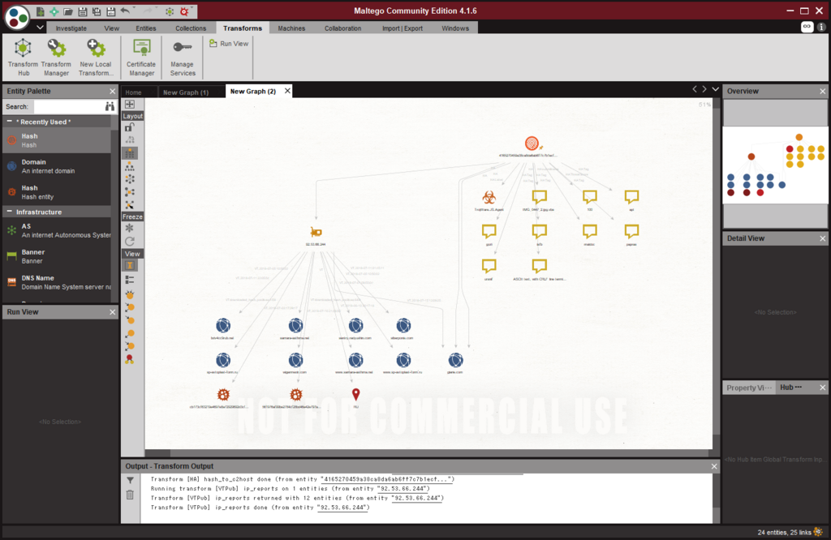
Task: Click the "92.53.66.244" link in last output line
Action: click(x=342, y=508)
